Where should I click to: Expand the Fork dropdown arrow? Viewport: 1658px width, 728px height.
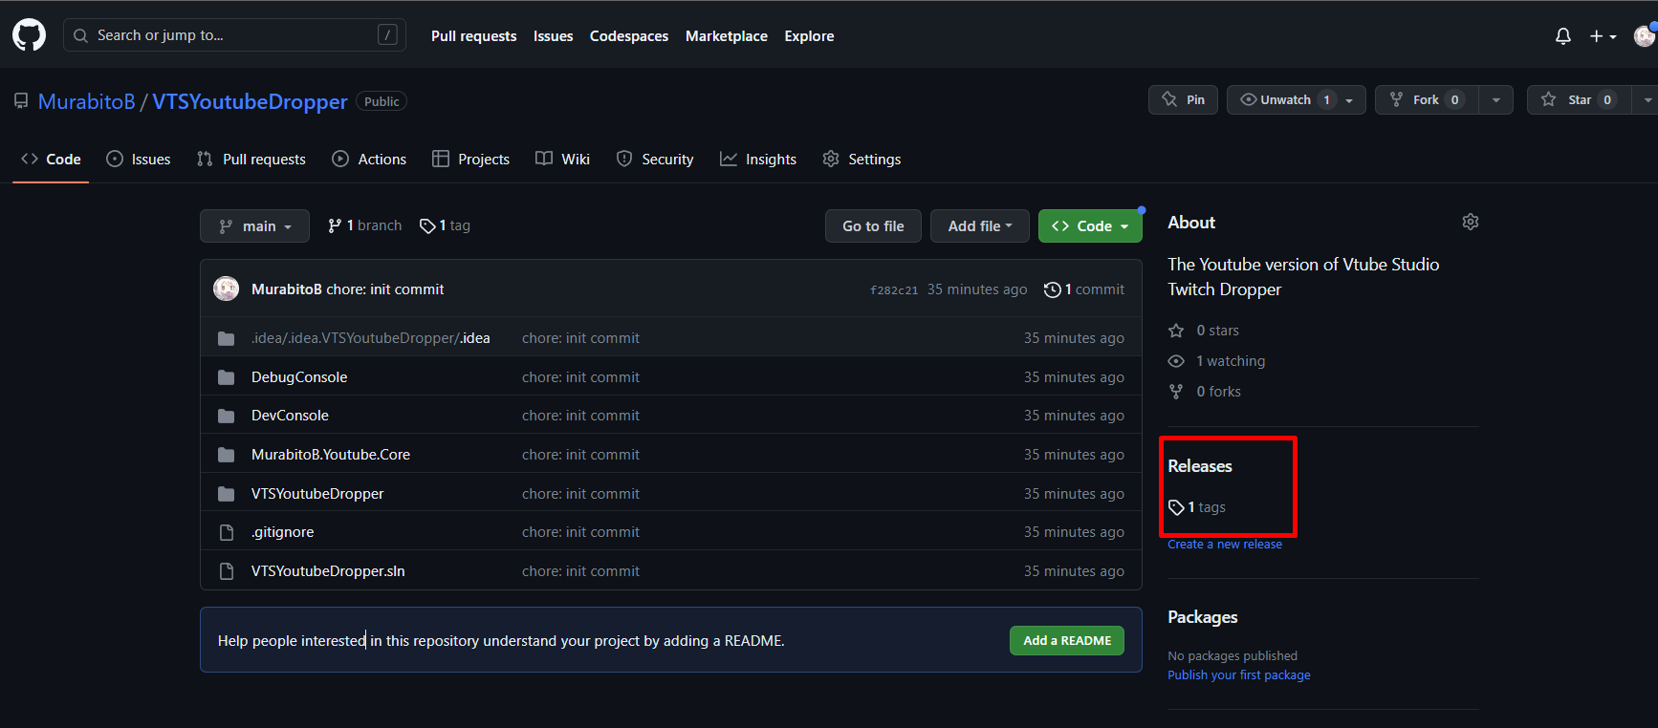tap(1496, 99)
